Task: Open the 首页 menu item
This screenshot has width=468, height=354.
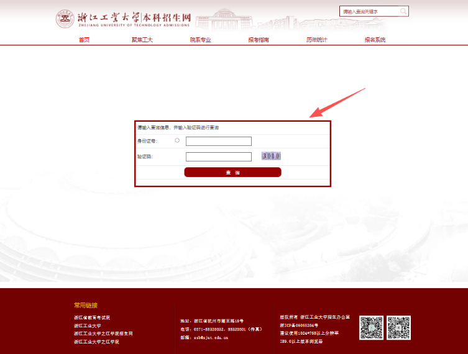Action: coord(84,40)
